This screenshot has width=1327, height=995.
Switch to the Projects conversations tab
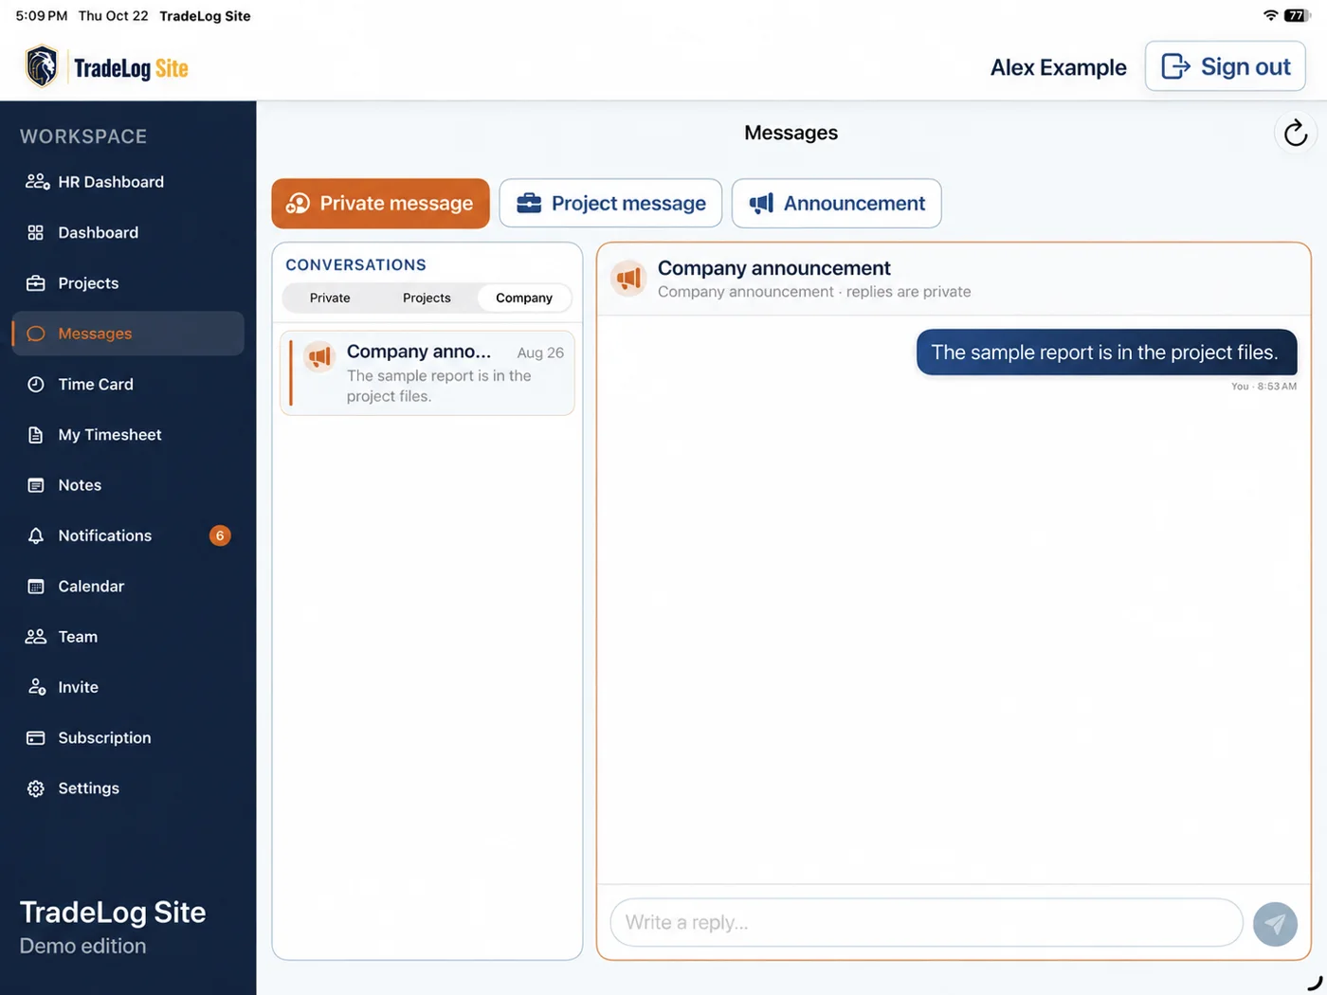[x=427, y=298]
